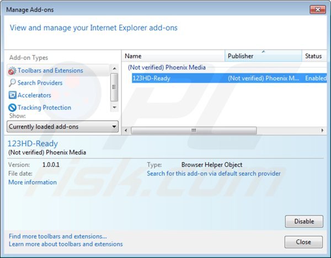This screenshot has height=258, width=331.
Task: Close the Manage Add-ons dialog
Action: (303, 242)
